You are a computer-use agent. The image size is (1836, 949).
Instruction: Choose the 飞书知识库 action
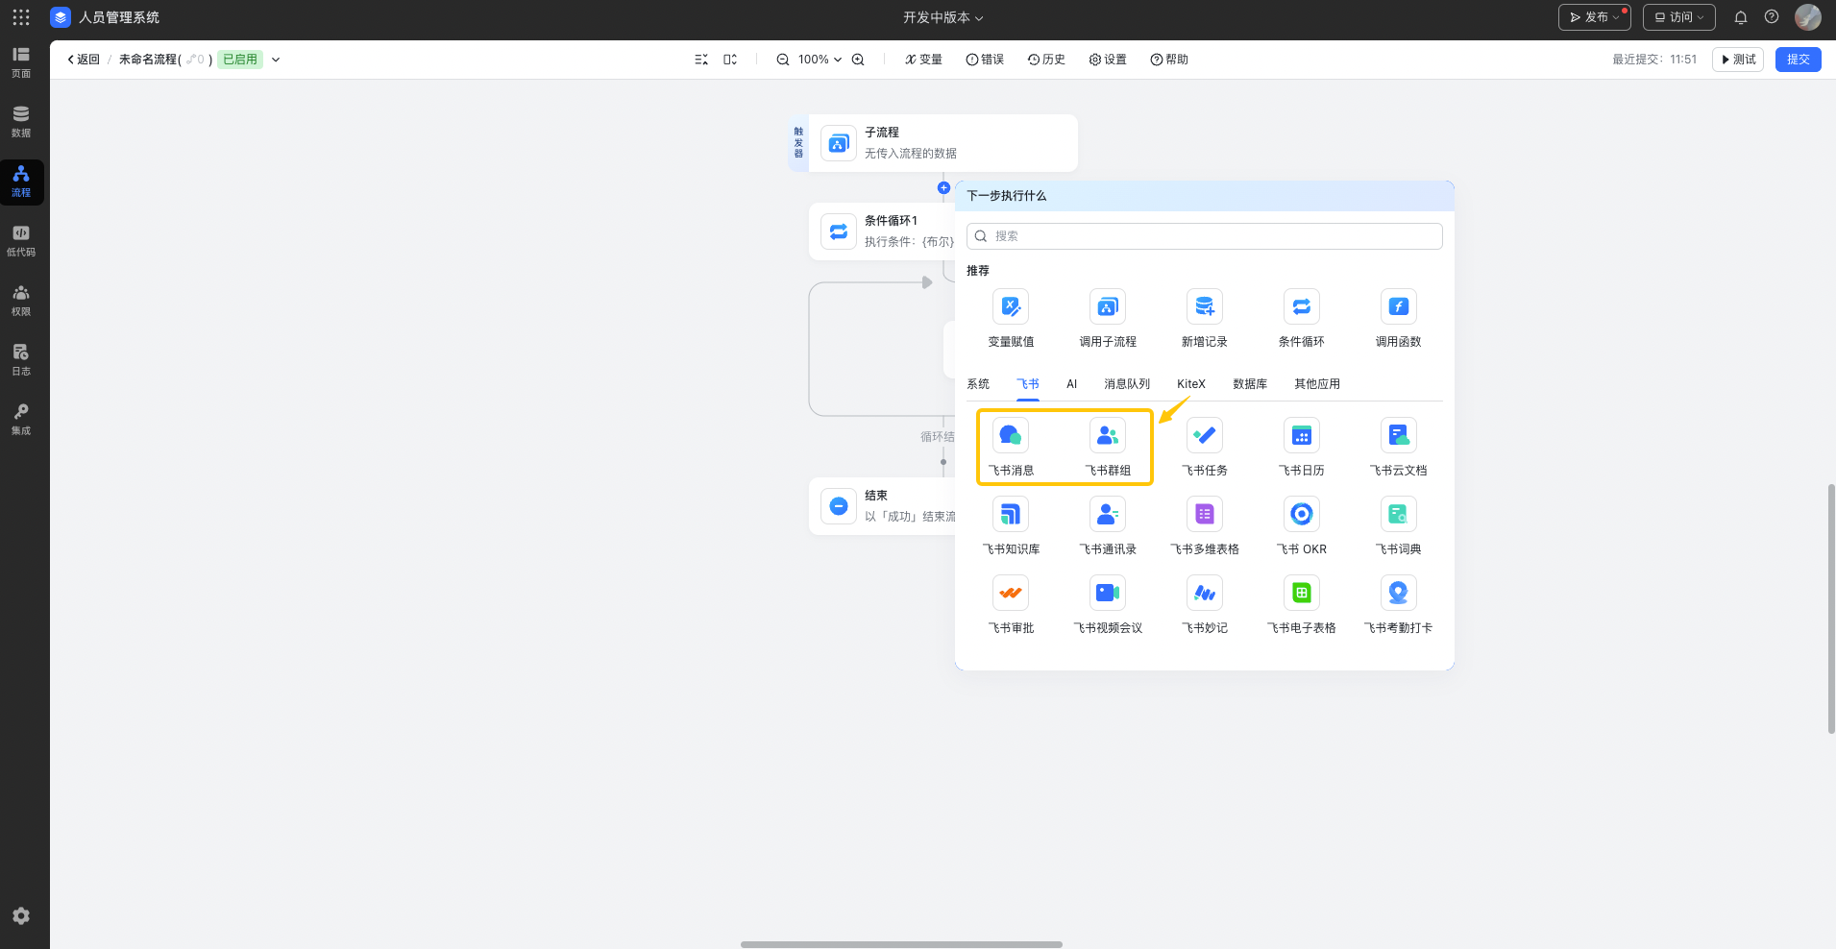(1011, 526)
